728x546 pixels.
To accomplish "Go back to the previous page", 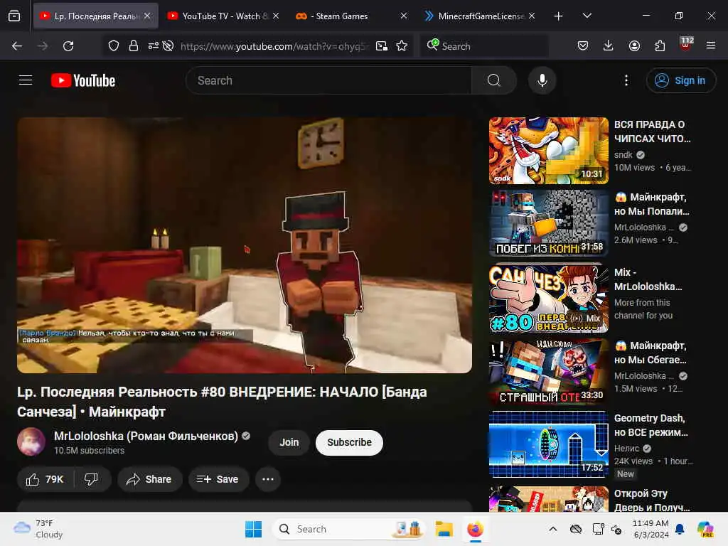I will click(x=17, y=46).
